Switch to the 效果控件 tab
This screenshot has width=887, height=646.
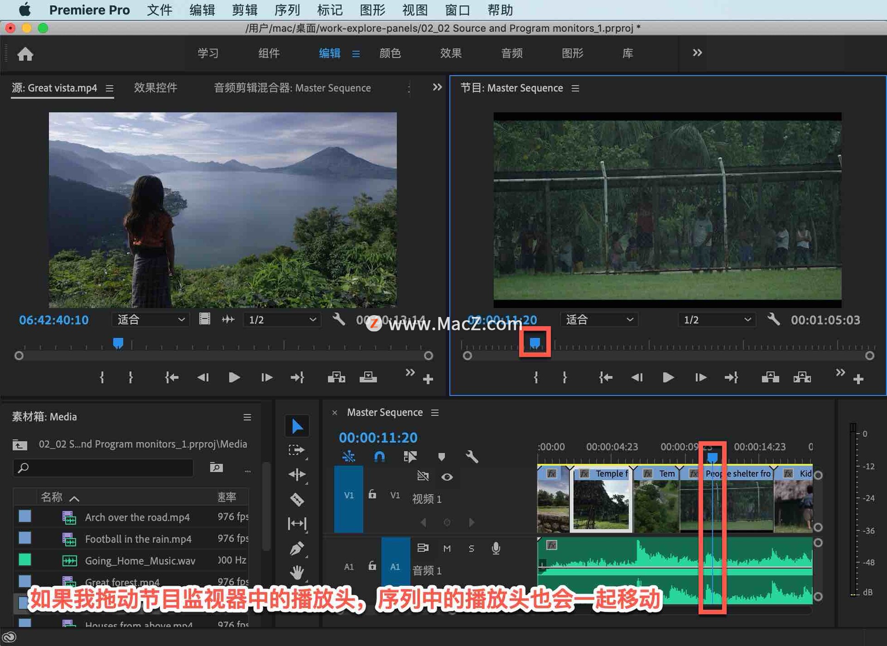tap(156, 88)
